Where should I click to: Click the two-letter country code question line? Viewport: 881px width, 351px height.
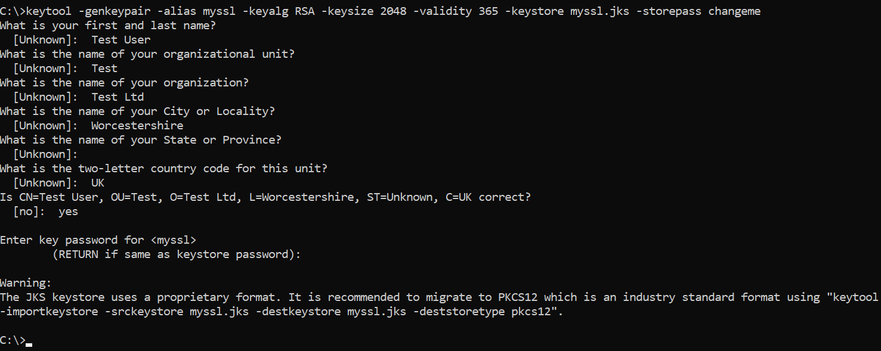[163, 169]
